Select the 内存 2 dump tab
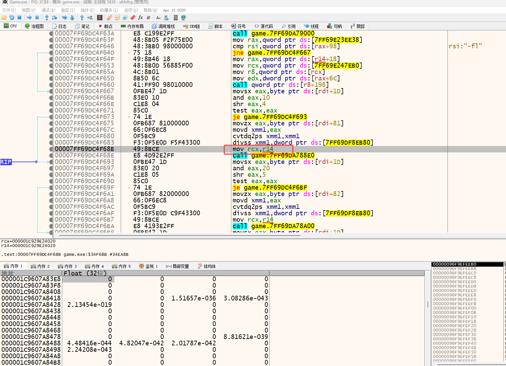 coord(40,266)
